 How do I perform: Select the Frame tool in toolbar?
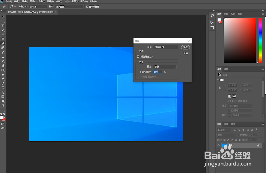tap(3, 39)
